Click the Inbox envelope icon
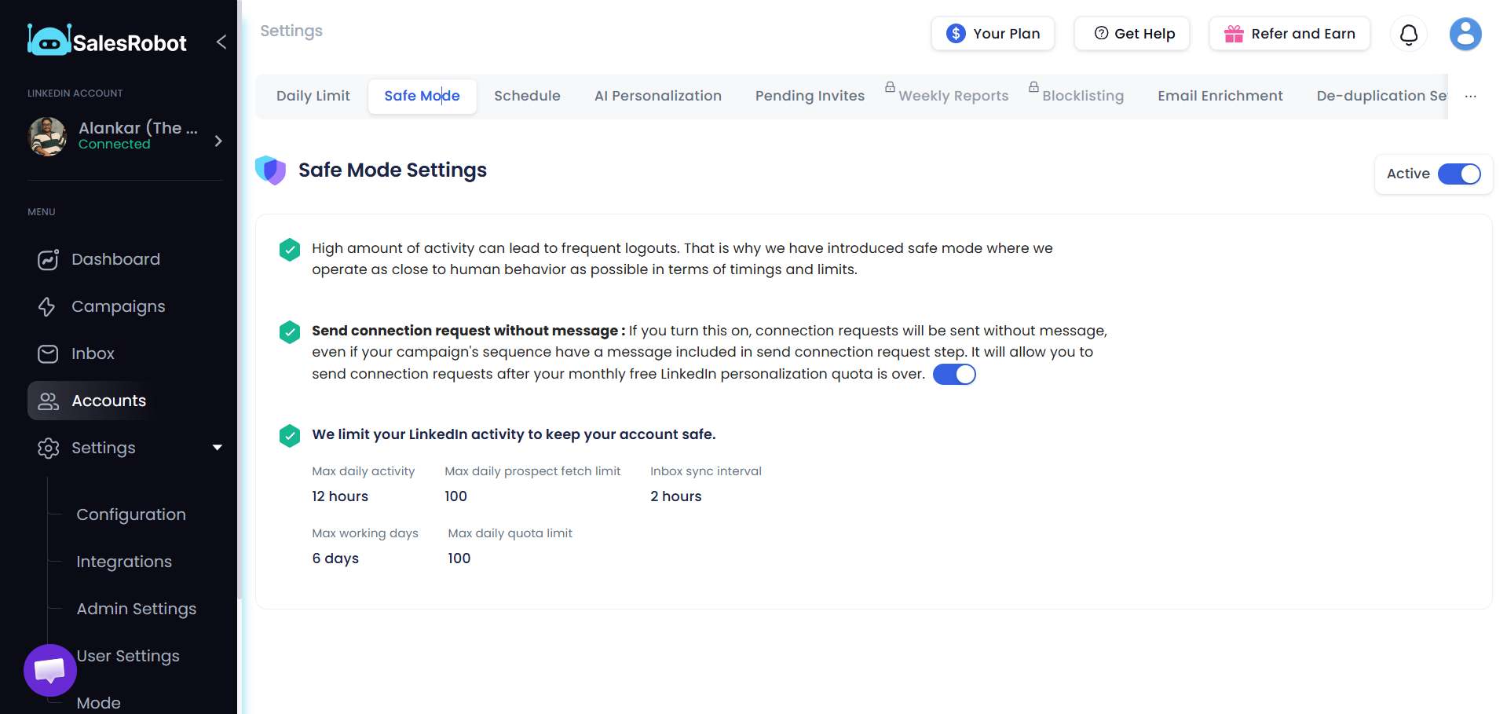This screenshot has width=1507, height=714. click(48, 353)
